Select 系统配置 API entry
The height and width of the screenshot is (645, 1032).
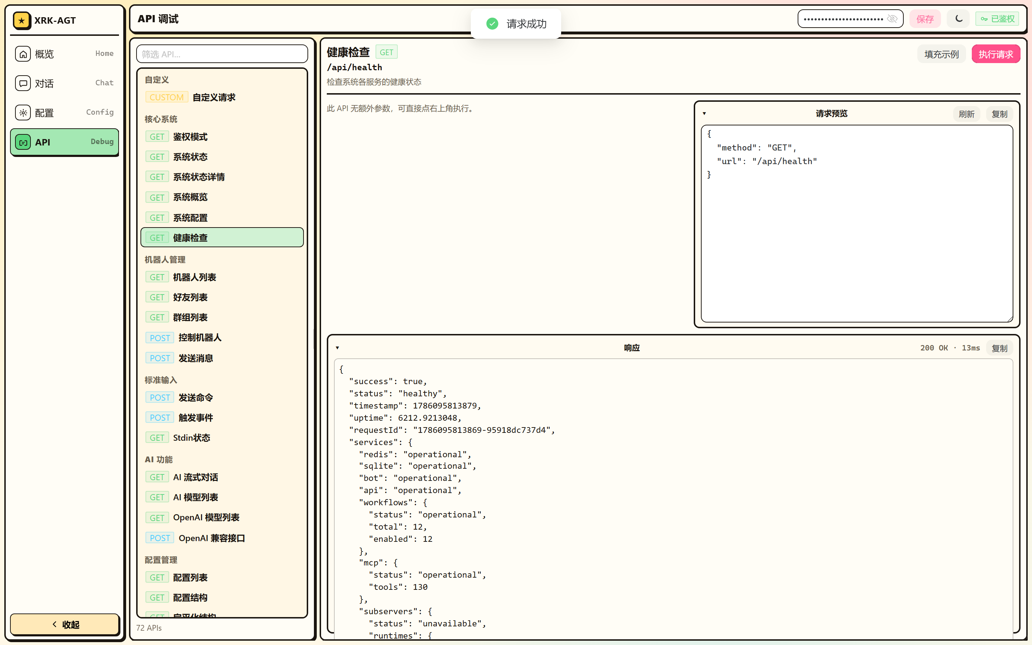[x=222, y=218]
